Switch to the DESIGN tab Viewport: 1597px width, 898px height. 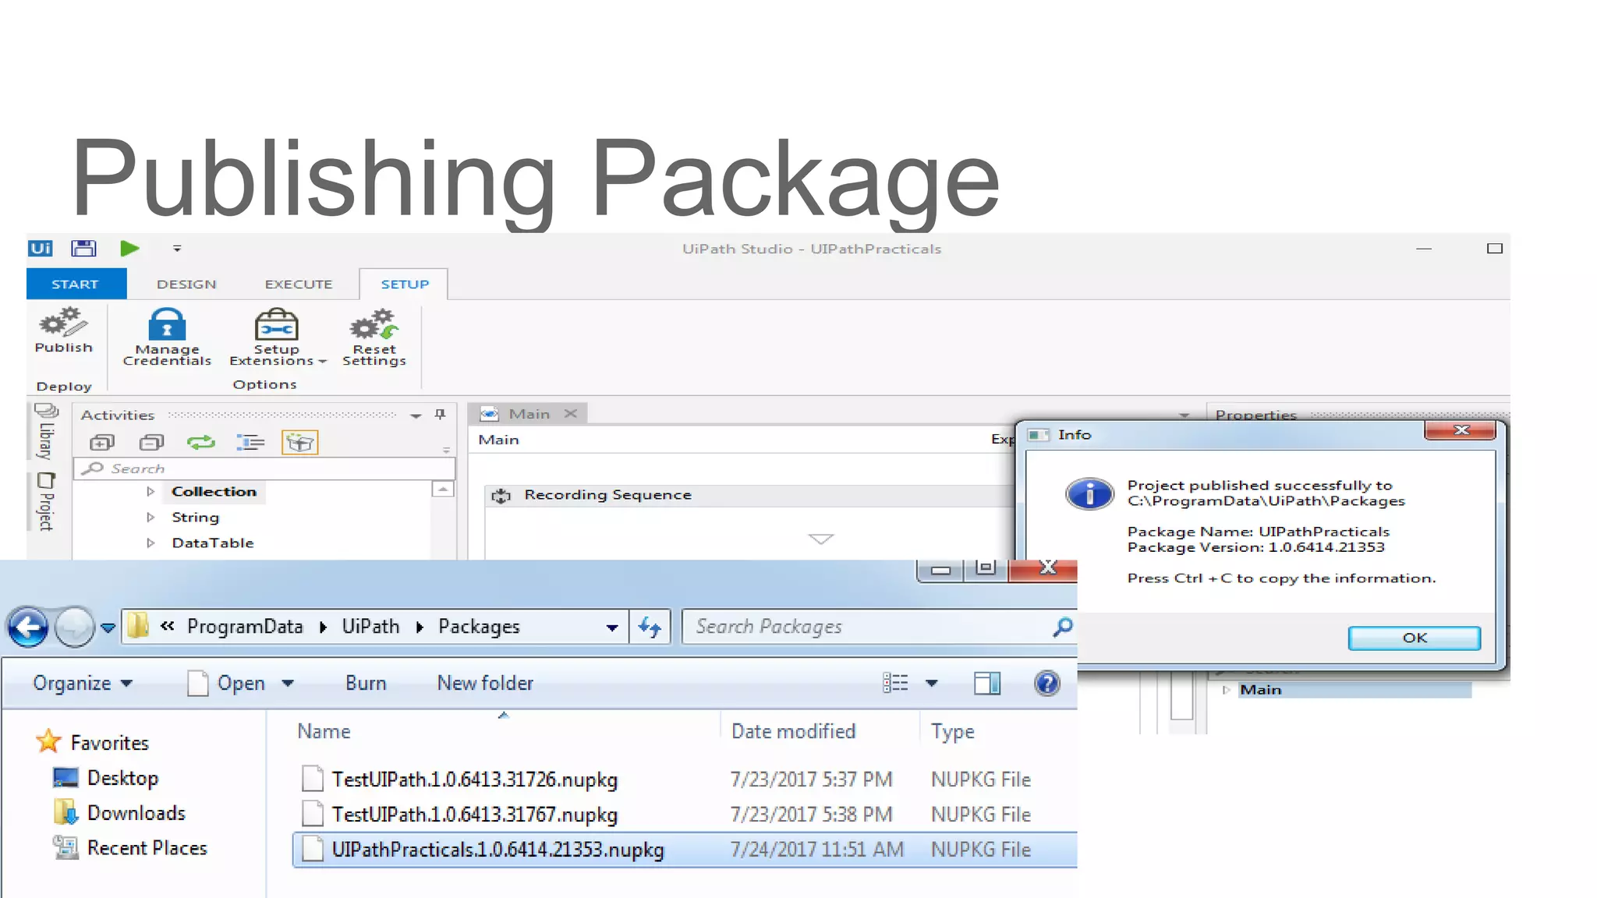point(186,284)
